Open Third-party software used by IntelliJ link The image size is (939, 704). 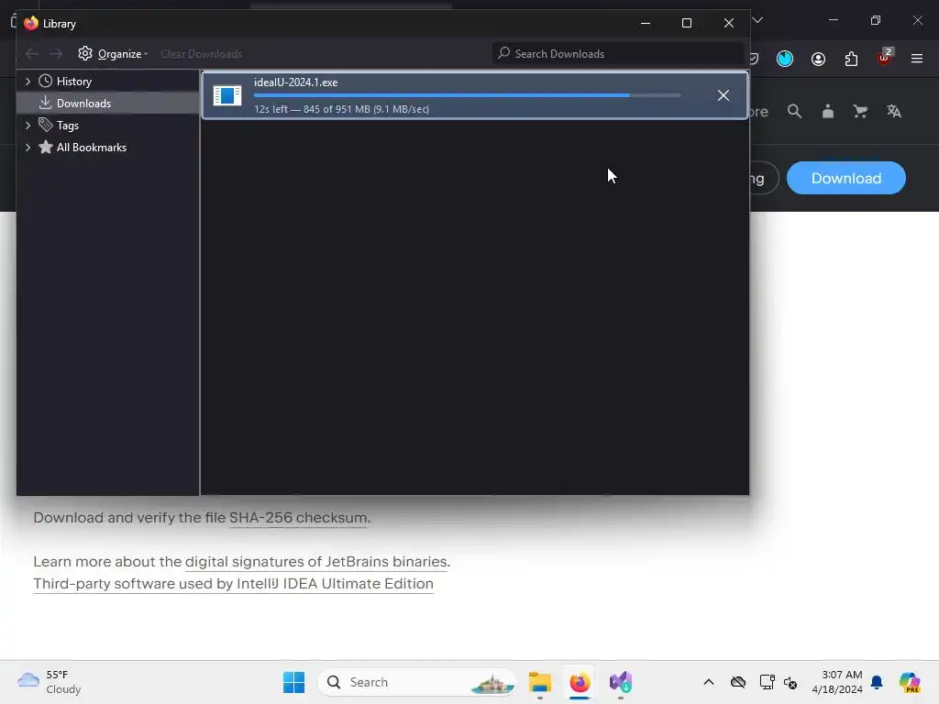(233, 584)
